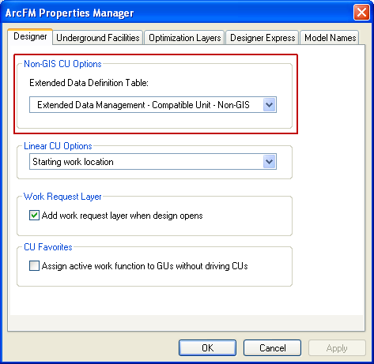Viewport: 374px width, 364px height.
Task: Confirm settings with the OK button
Action: point(207,348)
